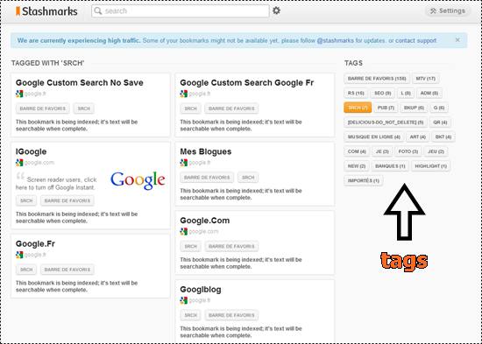Image resolution: width=482 pixels, height=344 pixels.
Task: Click google.com domain under IGoogle
Action: 39,163
